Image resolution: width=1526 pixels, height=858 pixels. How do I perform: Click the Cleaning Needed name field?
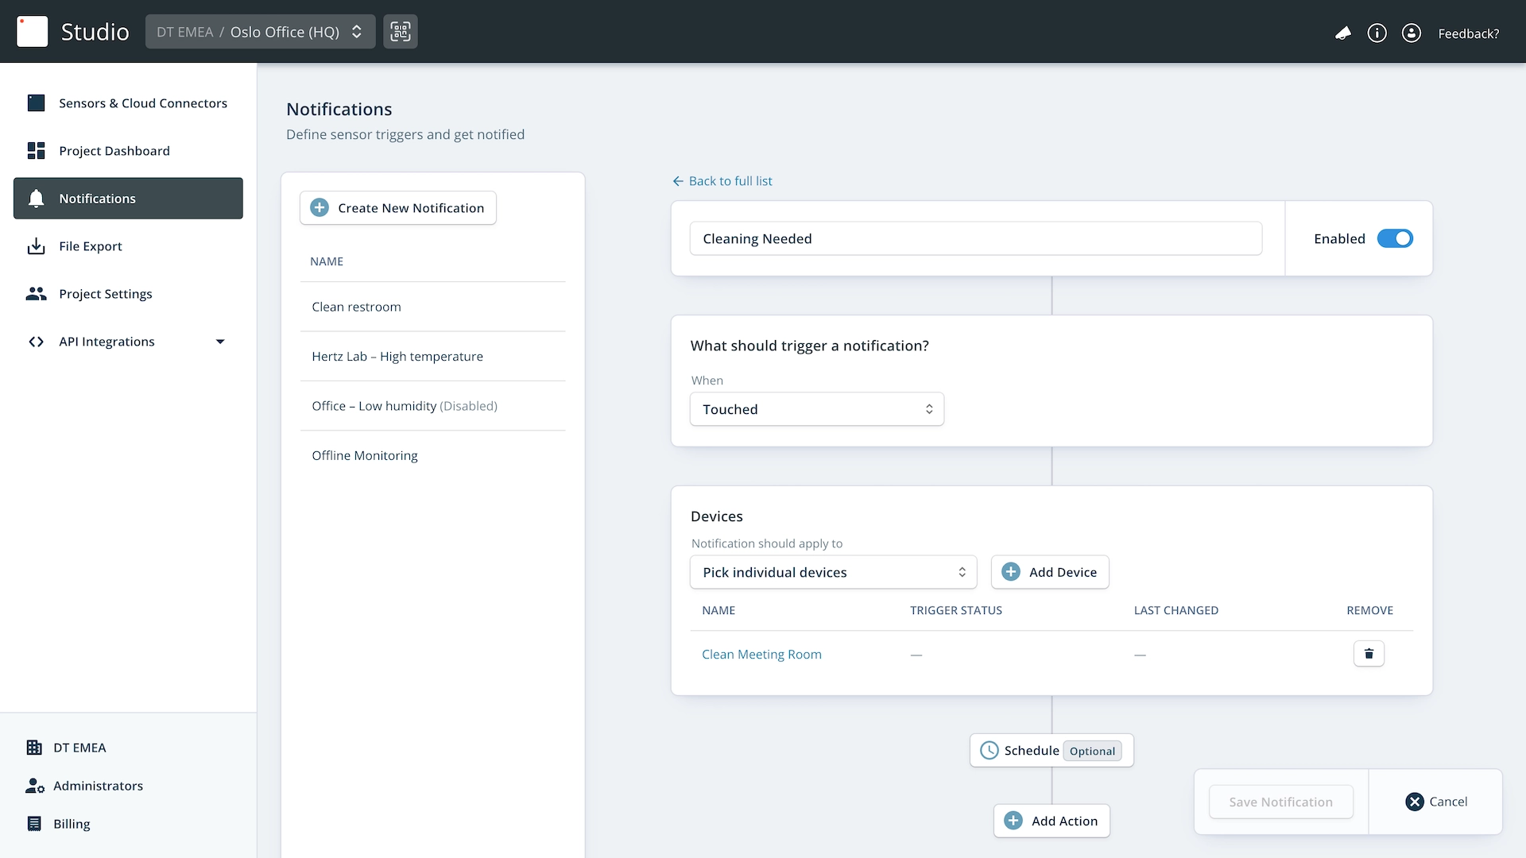pos(975,238)
